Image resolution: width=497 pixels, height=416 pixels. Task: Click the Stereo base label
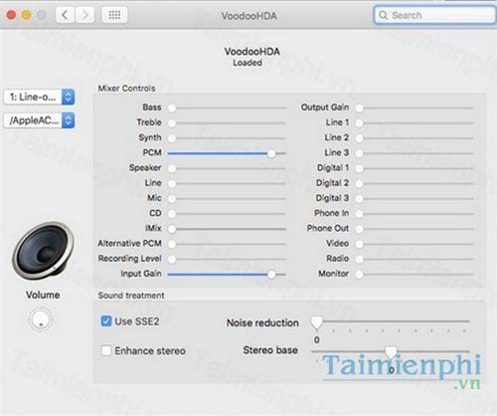[270, 350]
